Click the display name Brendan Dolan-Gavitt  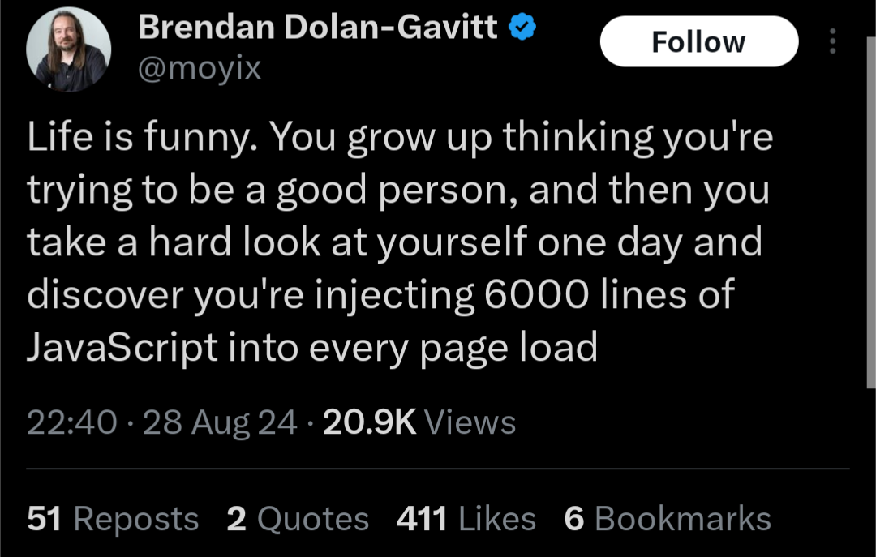(318, 28)
